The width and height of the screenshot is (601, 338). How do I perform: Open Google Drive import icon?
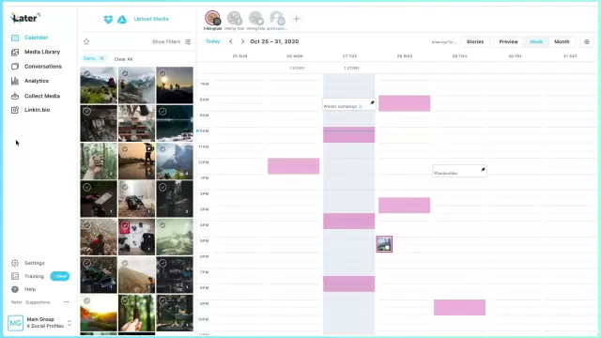pyautogui.click(x=122, y=19)
